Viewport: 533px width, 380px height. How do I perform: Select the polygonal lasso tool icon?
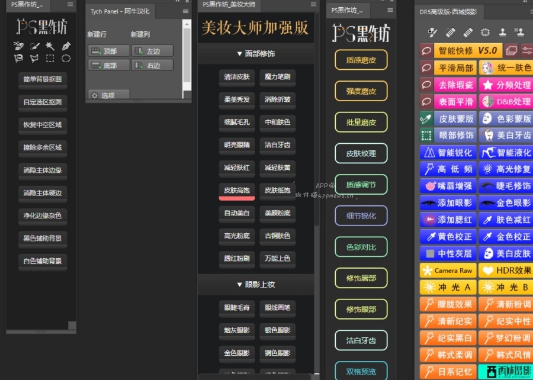pyautogui.click(x=34, y=59)
